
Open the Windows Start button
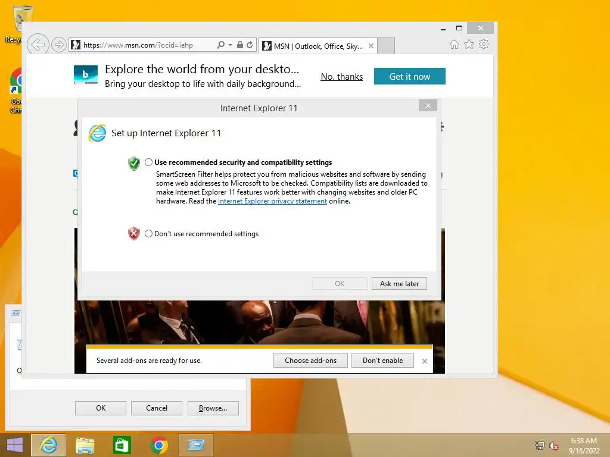tap(15, 445)
